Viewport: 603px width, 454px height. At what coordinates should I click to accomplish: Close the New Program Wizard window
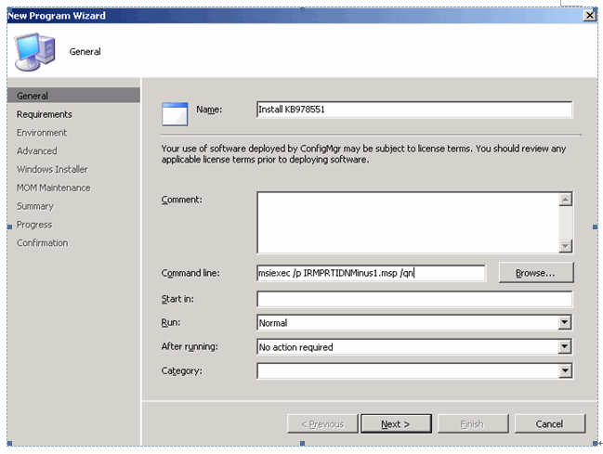(x=590, y=16)
